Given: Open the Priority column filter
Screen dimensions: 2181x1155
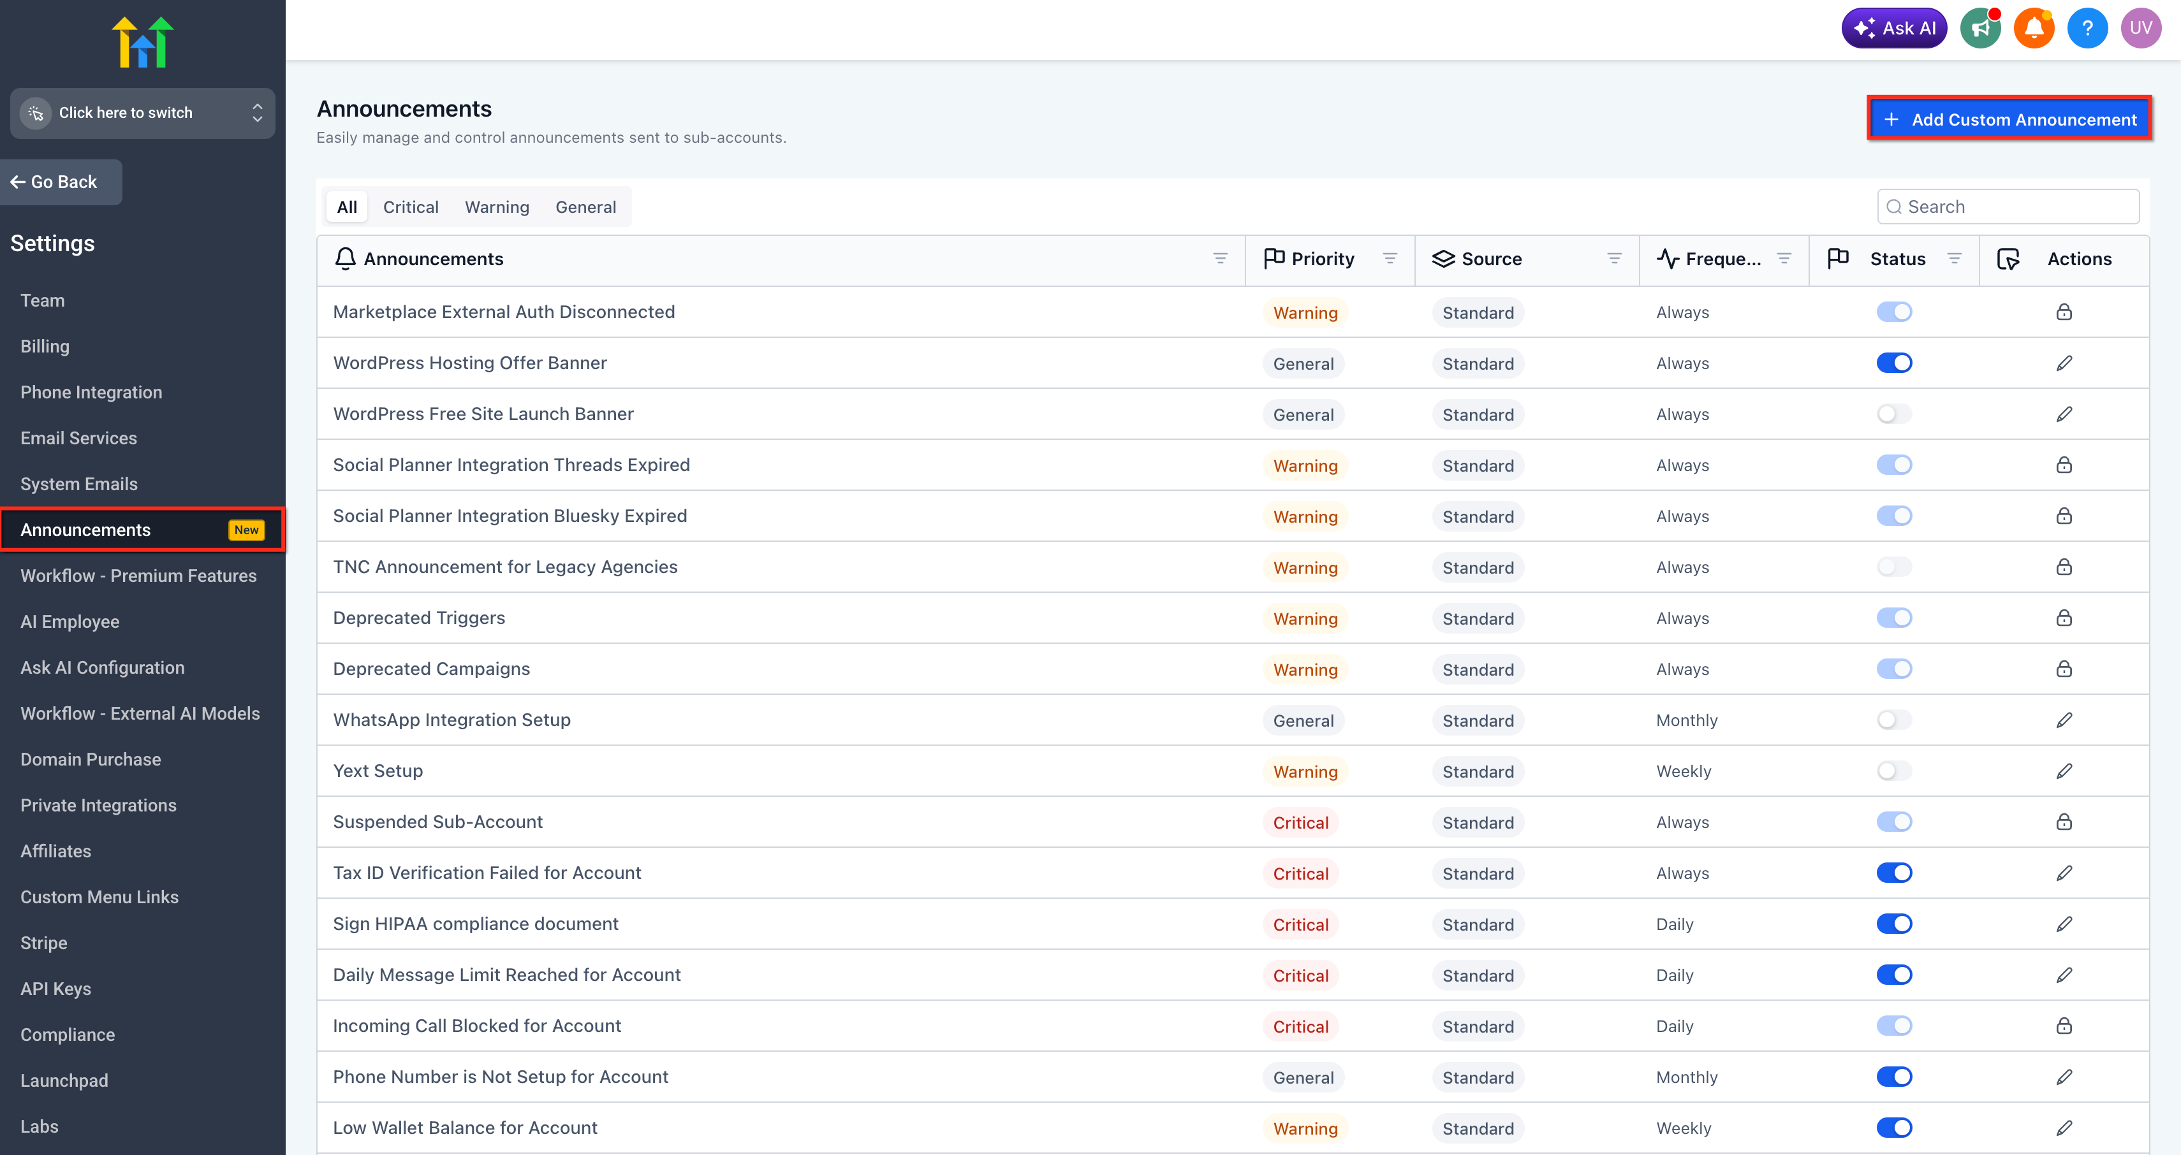Looking at the screenshot, I should (1390, 259).
